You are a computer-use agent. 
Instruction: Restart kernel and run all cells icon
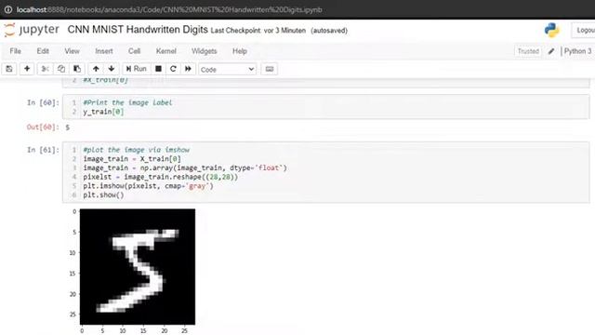click(x=188, y=69)
